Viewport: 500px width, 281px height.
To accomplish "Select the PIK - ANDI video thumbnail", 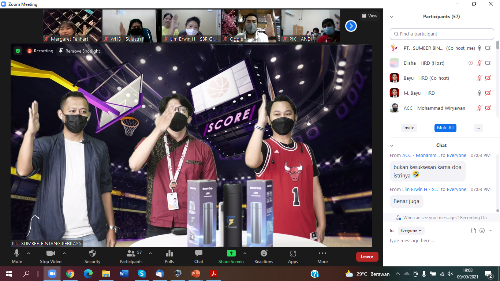I will pyautogui.click(x=310, y=26).
